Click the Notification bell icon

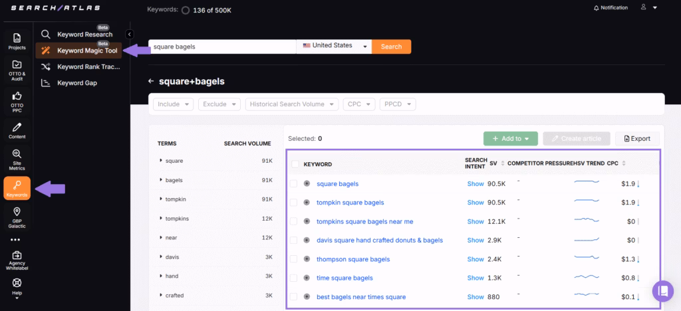(x=596, y=7)
